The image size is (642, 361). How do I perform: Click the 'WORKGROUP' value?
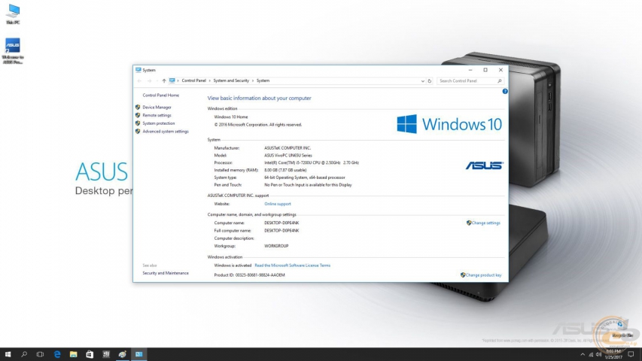pyautogui.click(x=276, y=246)
